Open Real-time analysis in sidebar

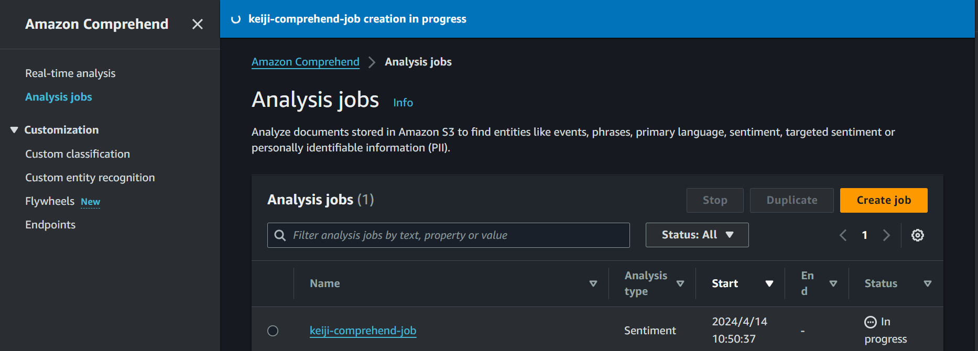tap(70, 73)
